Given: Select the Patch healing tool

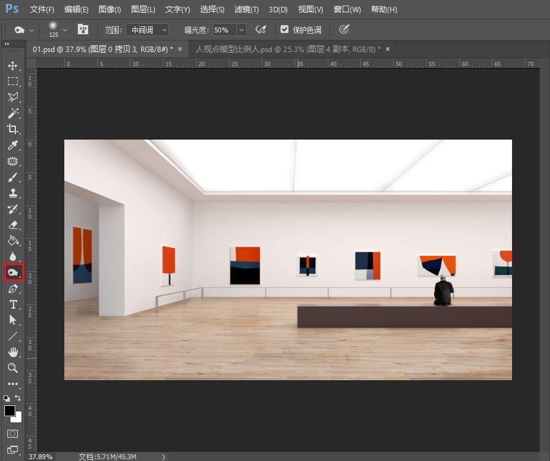Looking at the screenshot, I should (13, 161).
